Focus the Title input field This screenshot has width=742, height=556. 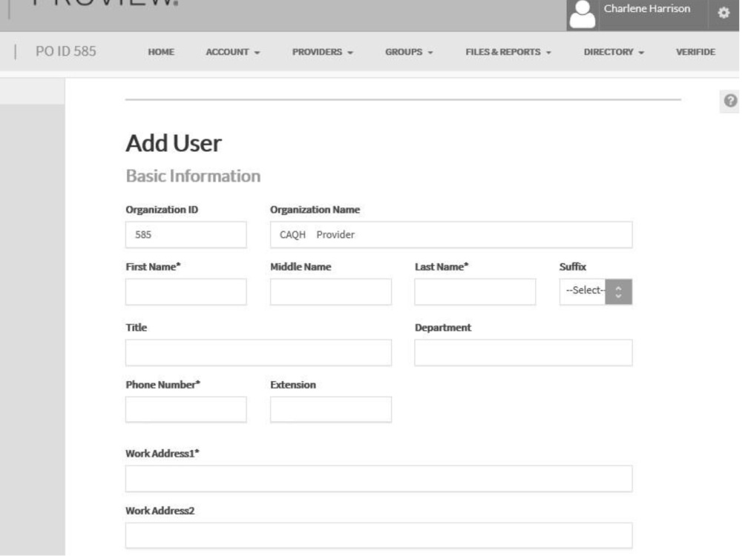[x=258, y=353]
